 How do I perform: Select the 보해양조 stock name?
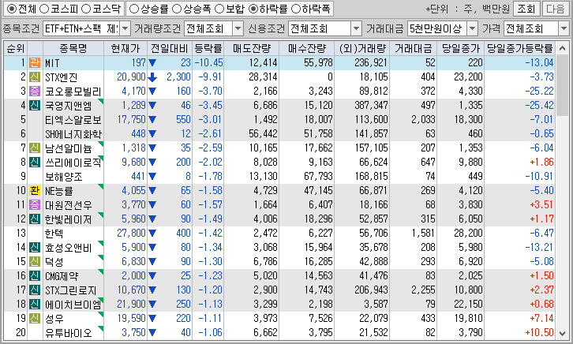pyautogui.click(x=64, y=177)
